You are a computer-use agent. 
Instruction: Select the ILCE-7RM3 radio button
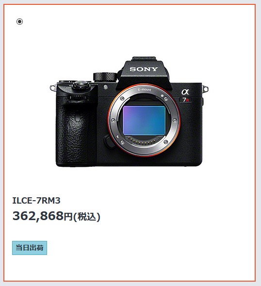point(20,21)
